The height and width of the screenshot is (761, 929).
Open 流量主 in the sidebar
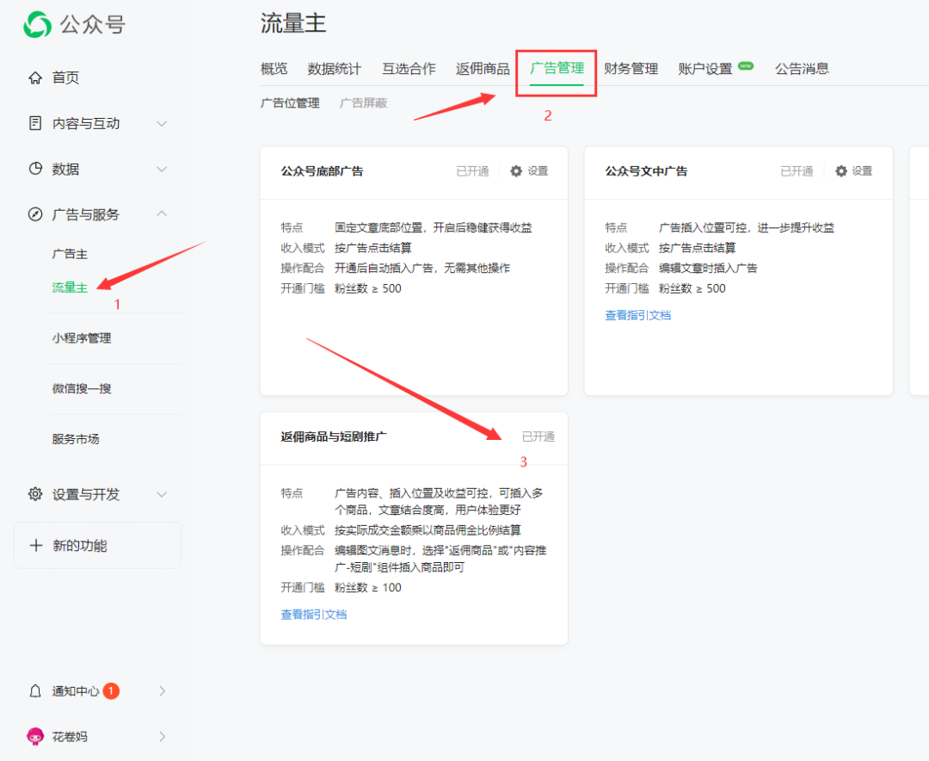pos(70,288)
